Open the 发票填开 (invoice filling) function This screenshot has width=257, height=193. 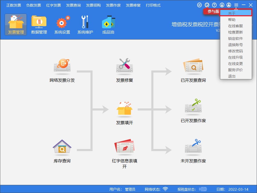(x=124, y=110)
